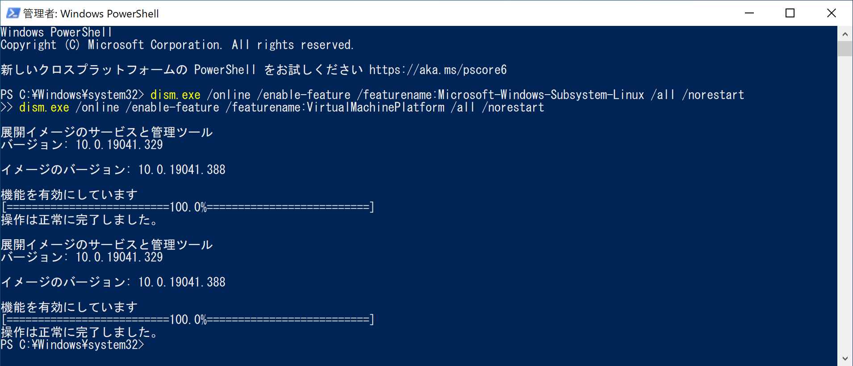This screenshot has height=366, width=853.
Task: Click the scrollbar up arrow
Action: point(845,34)
